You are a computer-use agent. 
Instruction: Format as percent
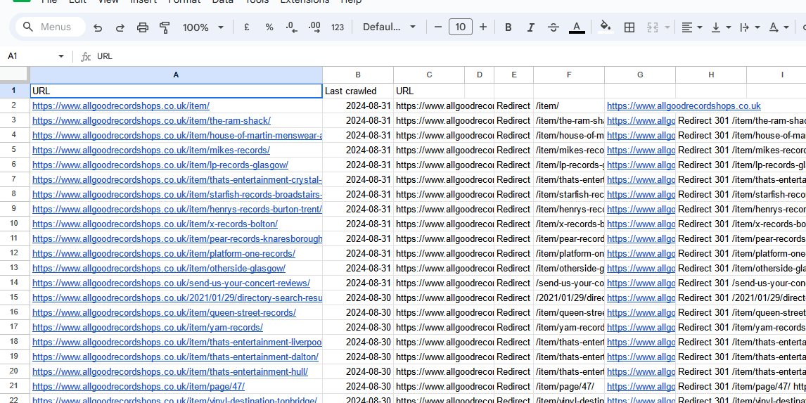point(269,27)
